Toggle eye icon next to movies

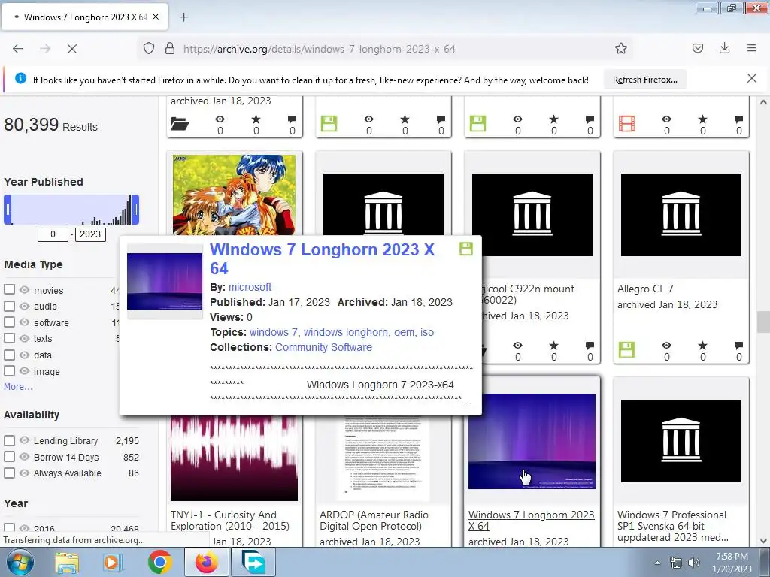(x=25, y=289)
